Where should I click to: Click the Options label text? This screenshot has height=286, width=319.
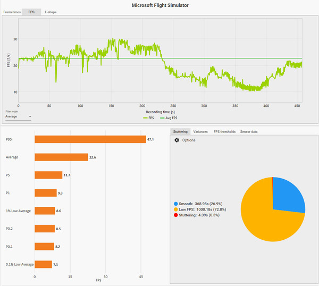tap(189, 140)
